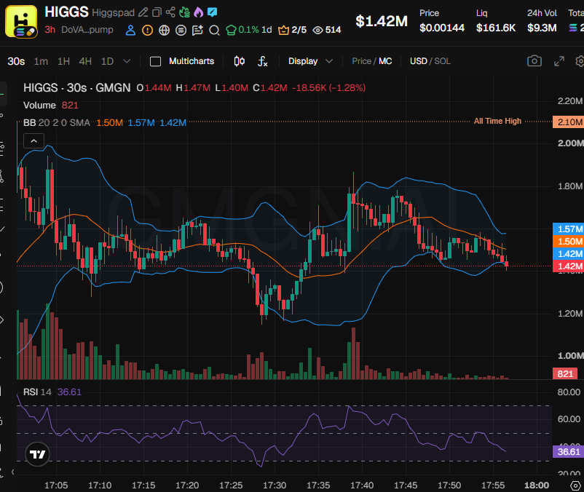Click the TradingView logo badge
The image size is (584, 492).
(x=37, y=454)
